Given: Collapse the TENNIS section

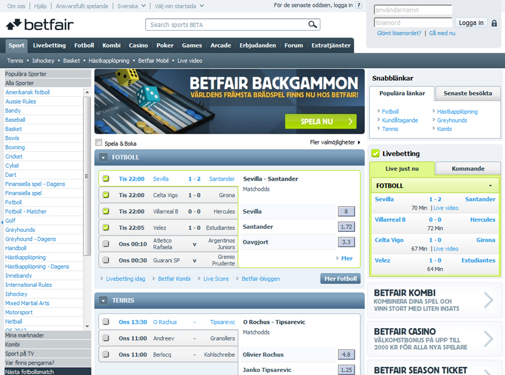Looking at the screenshot, I should (x=103, y=301).
